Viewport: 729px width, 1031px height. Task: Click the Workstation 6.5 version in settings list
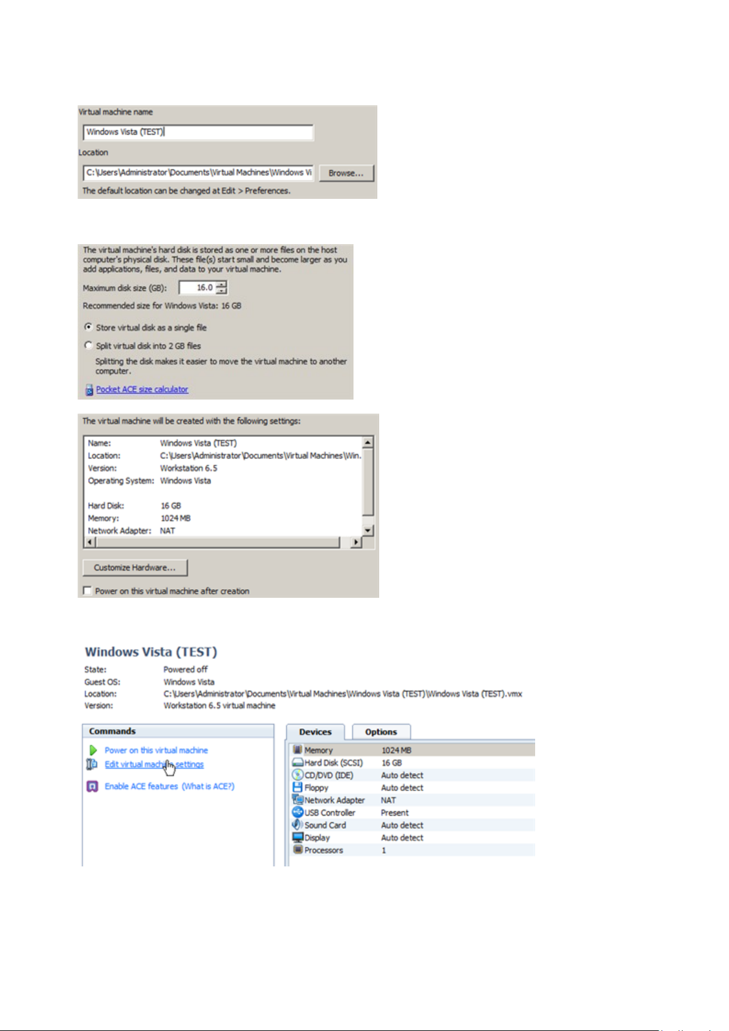click(188, 468)
